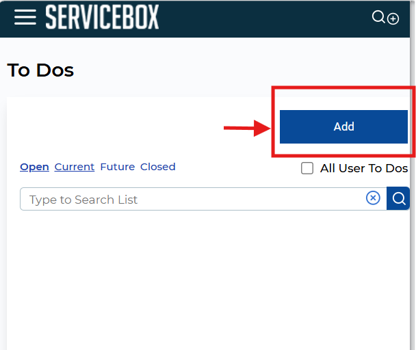Click the empty to-do list area
Screen dimensions: 416x350
[205, 280]
